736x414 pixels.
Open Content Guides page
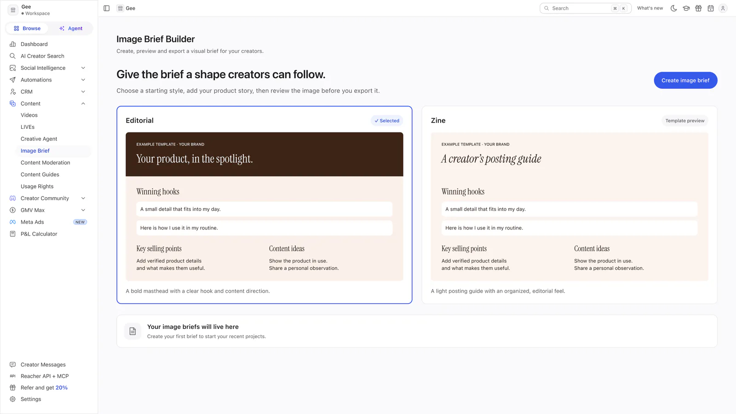(40, 175)
